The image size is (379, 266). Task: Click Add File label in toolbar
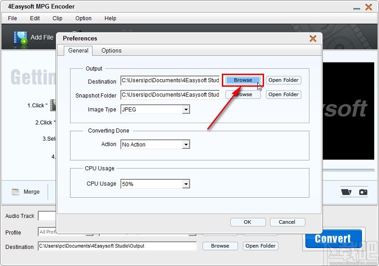(42, 37)
